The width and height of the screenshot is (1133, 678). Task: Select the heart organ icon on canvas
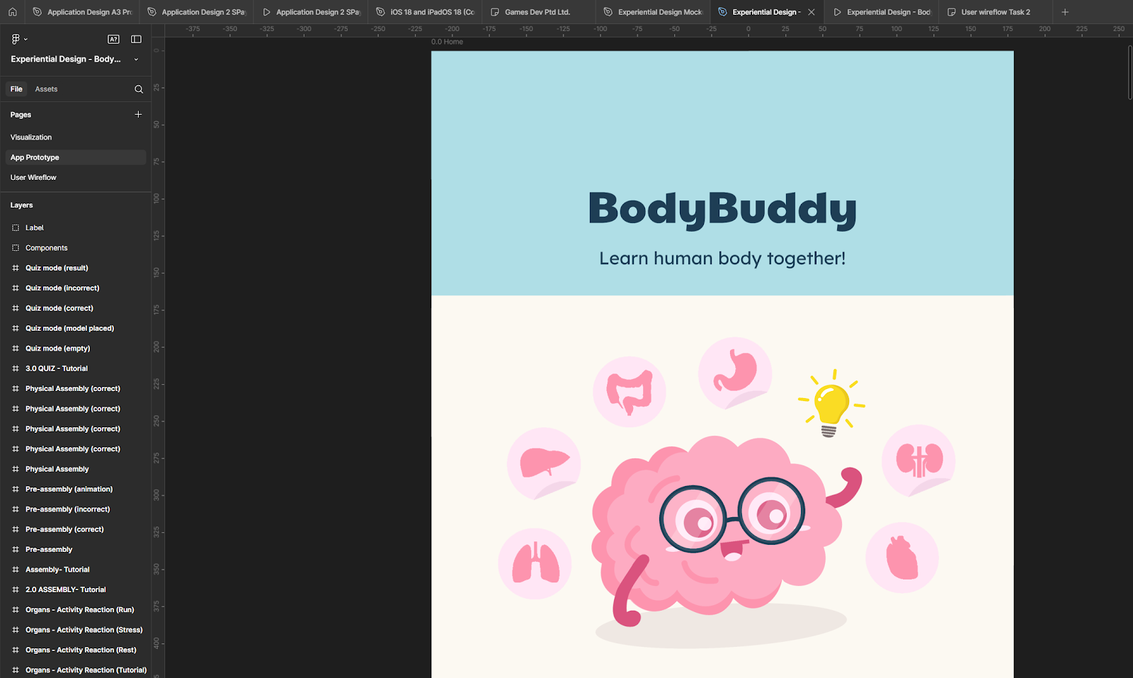[x=902, y=558]
